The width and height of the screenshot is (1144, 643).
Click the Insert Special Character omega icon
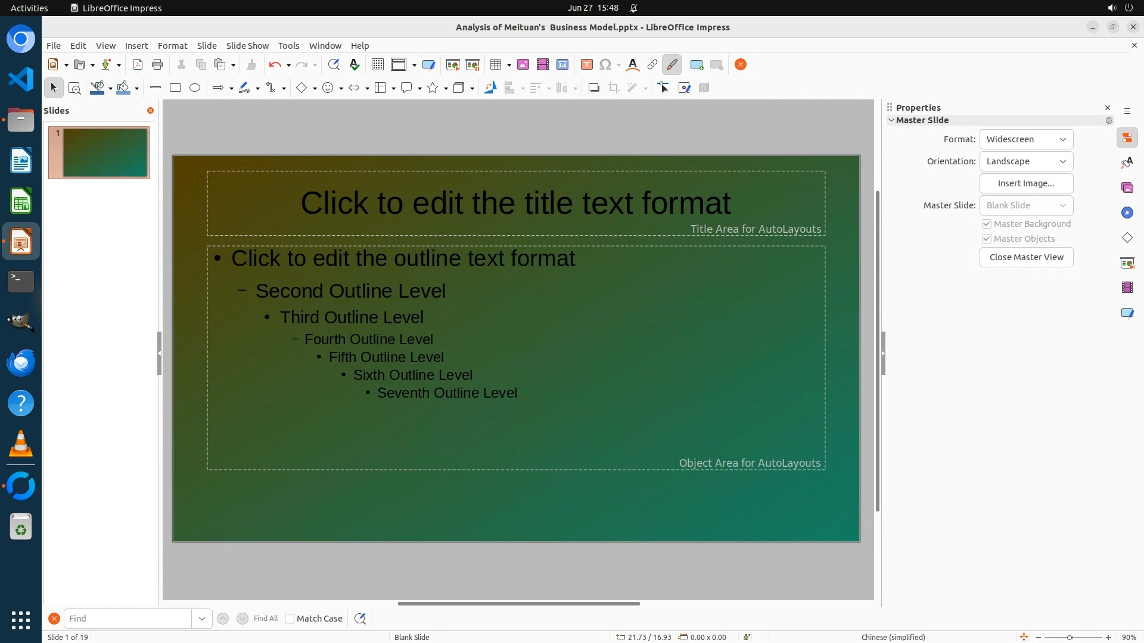(605, 65)
